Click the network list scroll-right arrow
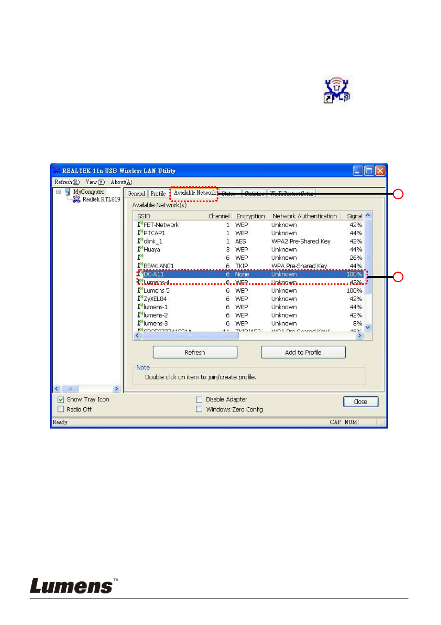Viewport: 441px width, 625px height. (x=360, y=336)
